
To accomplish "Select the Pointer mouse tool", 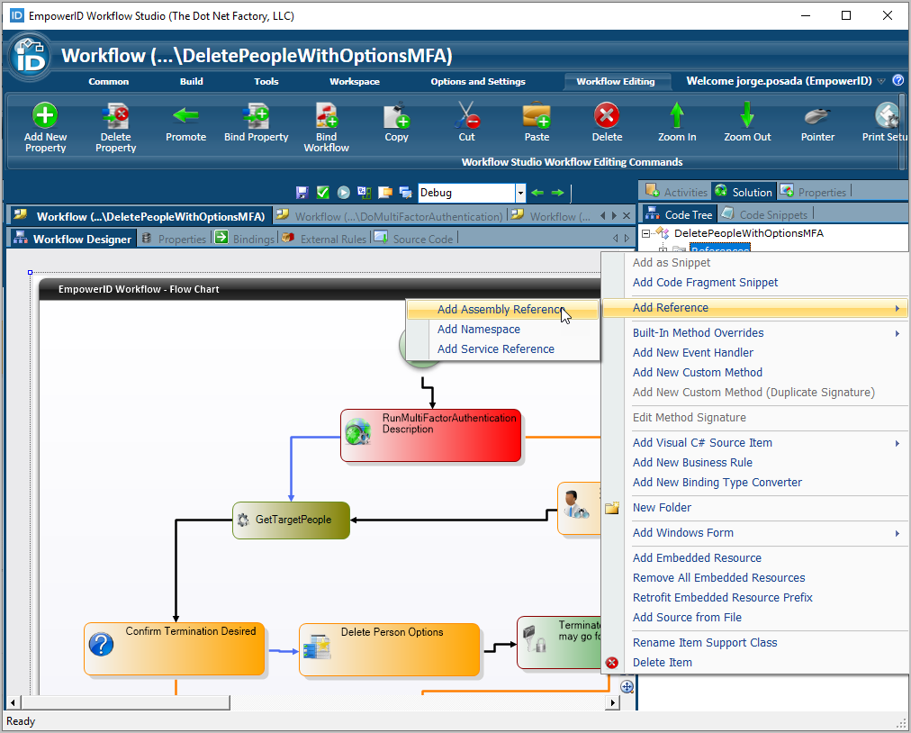I will click(x=817, y=115).
